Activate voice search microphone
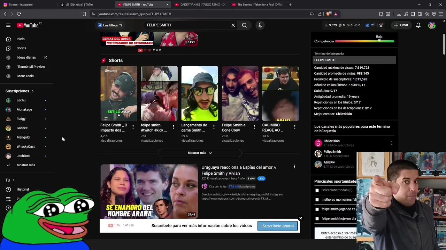The image size is (446, 250). pos(260,25)
